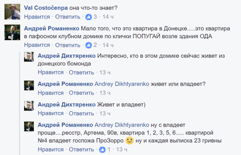Click like icon on ПроЗорро comment
241x155 pixels.
tap(102, 150)
